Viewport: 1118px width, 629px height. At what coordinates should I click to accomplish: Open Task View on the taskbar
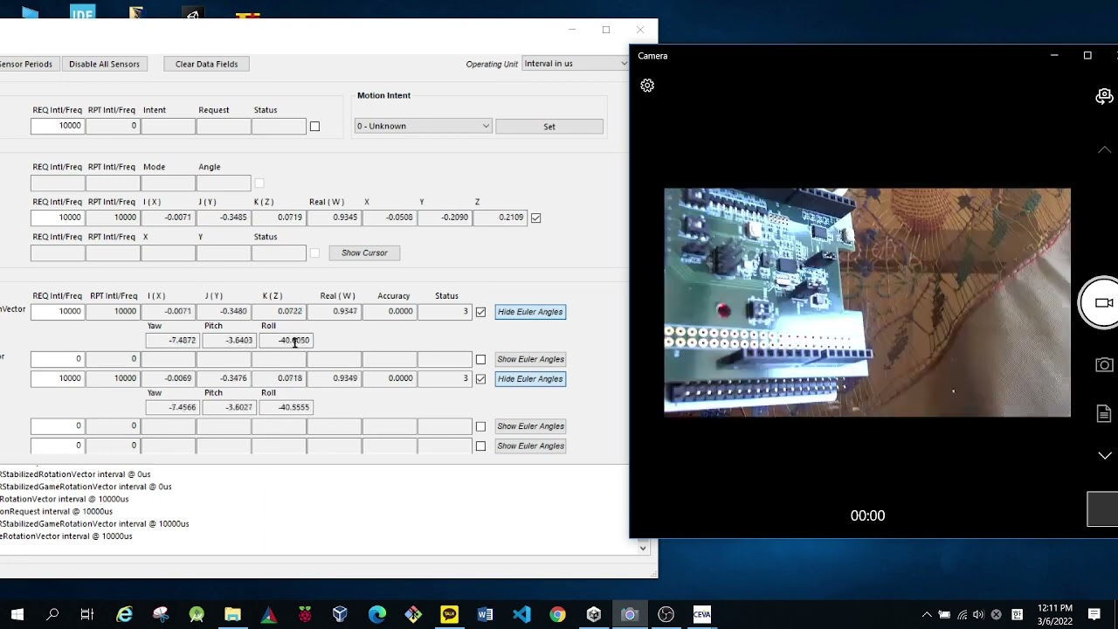pos(87,614)
